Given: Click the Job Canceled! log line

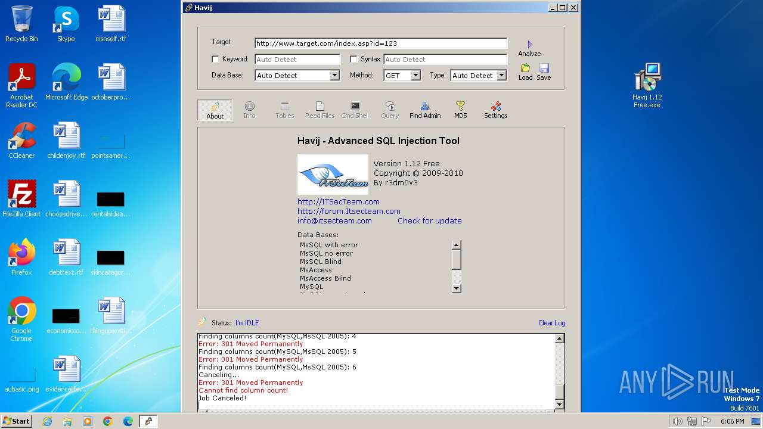Looking at the screenshot, I should (x=222, y=398).
